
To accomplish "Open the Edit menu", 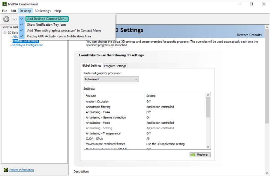I will (x=13, y=11).
